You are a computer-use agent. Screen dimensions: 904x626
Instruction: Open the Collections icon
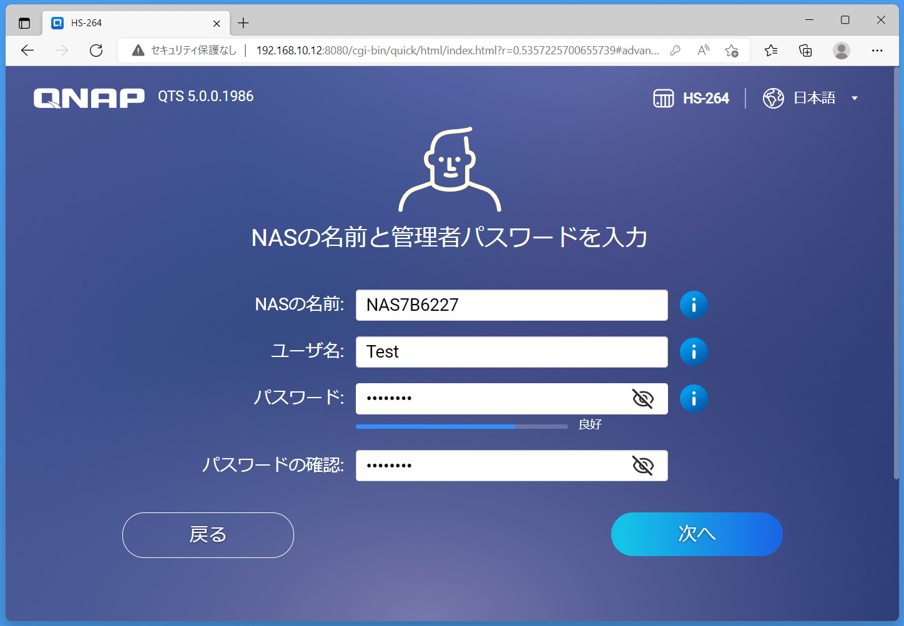click(x=805, y=51)
